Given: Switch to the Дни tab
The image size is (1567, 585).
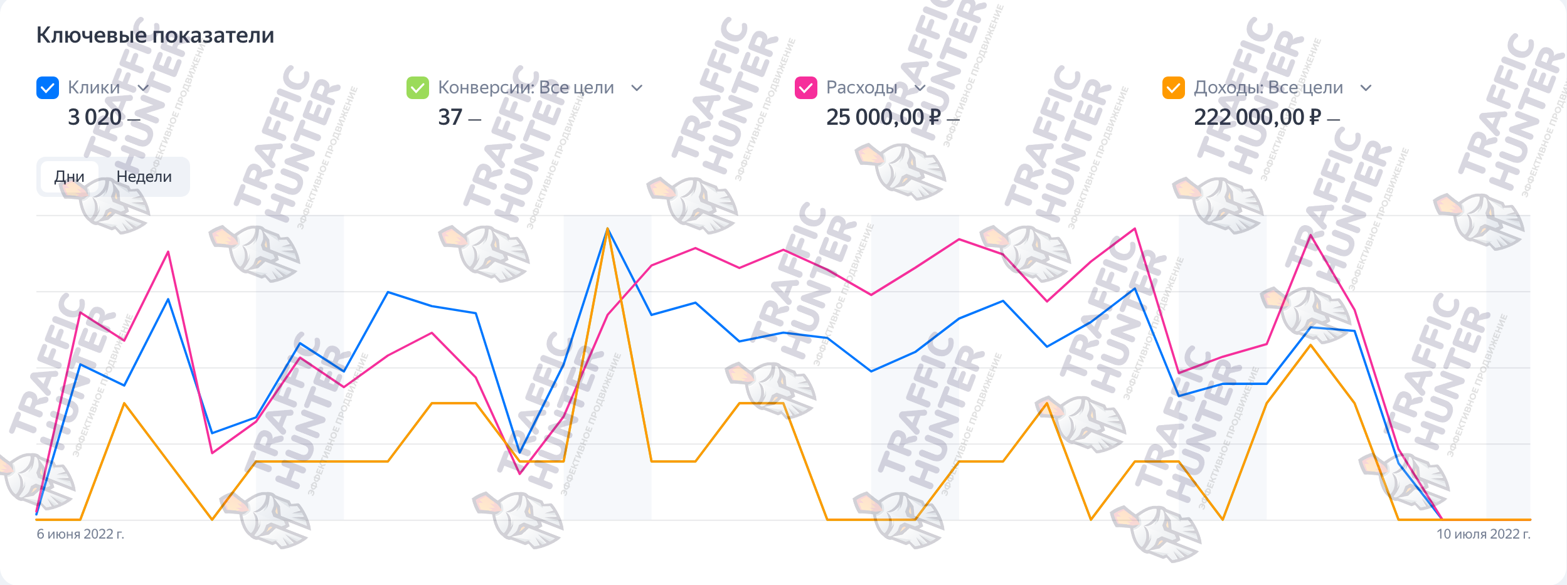Looking at the screenshot, I should pos(69,177).
